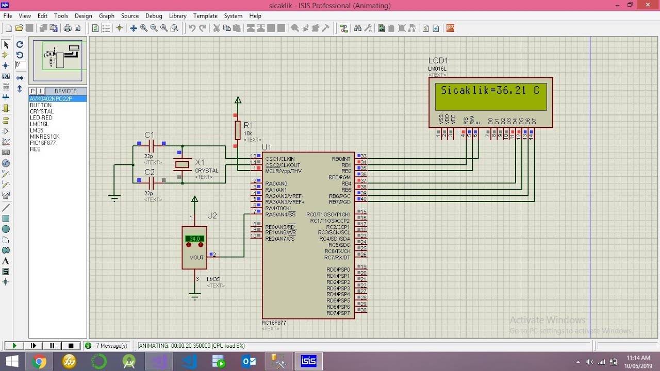Step the simulation forward one frame
The image size is (660, 371).
point(34,346)
